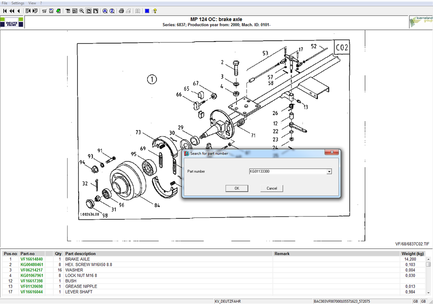
Task: Click the green notebook toolbar icon
Action: pyautogui.click(x=58, y=11)
